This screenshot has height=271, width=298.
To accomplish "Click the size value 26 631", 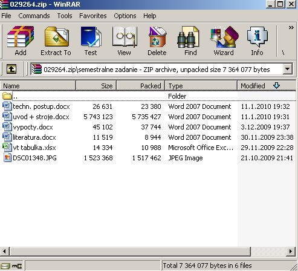I will tap(102, 106).
